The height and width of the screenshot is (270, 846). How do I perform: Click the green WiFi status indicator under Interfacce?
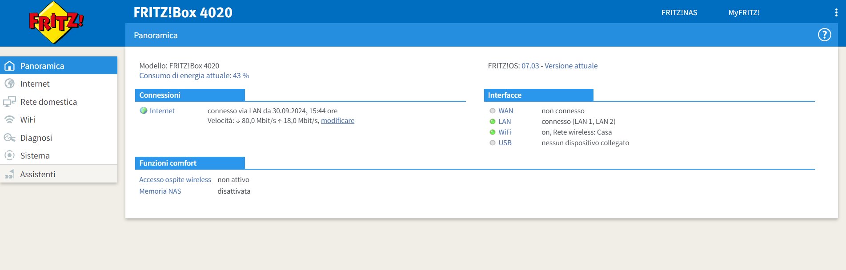(492, 132)
